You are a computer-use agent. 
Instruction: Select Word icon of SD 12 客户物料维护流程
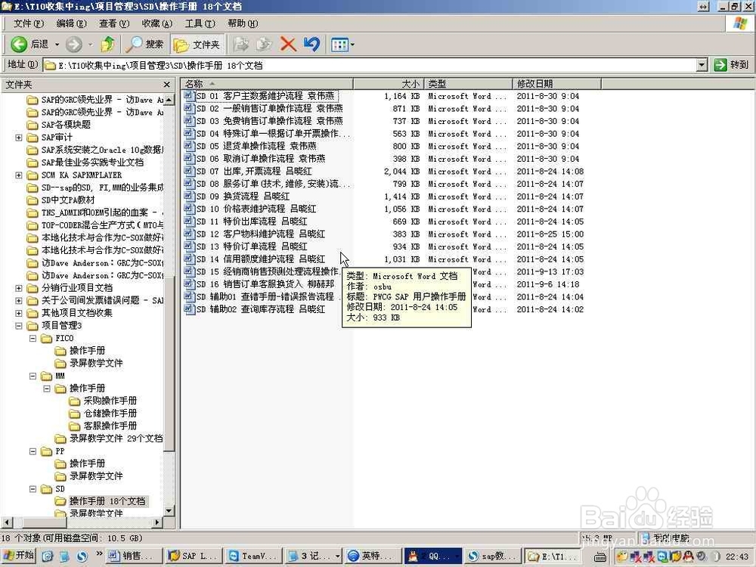[x=188, y=234]
